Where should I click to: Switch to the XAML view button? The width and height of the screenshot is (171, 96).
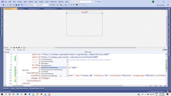(20, 50)
